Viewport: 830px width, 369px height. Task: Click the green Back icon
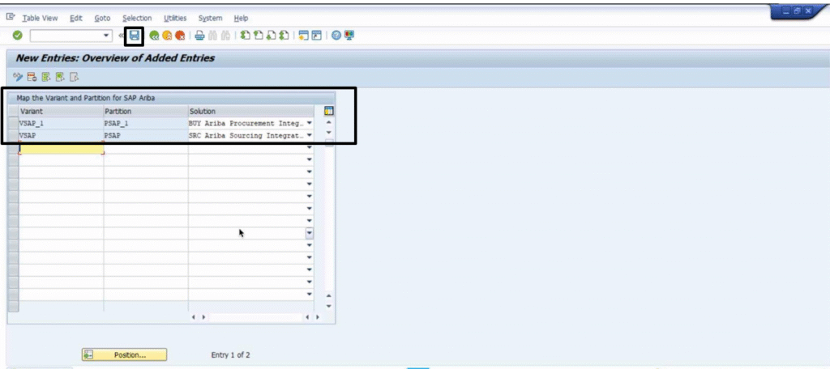pos(154,36)
